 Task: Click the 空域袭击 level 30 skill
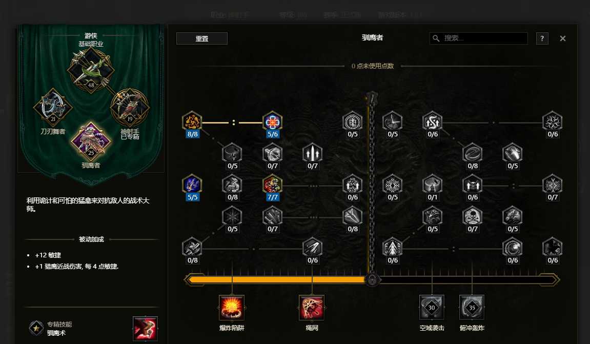tap(432, 308)
